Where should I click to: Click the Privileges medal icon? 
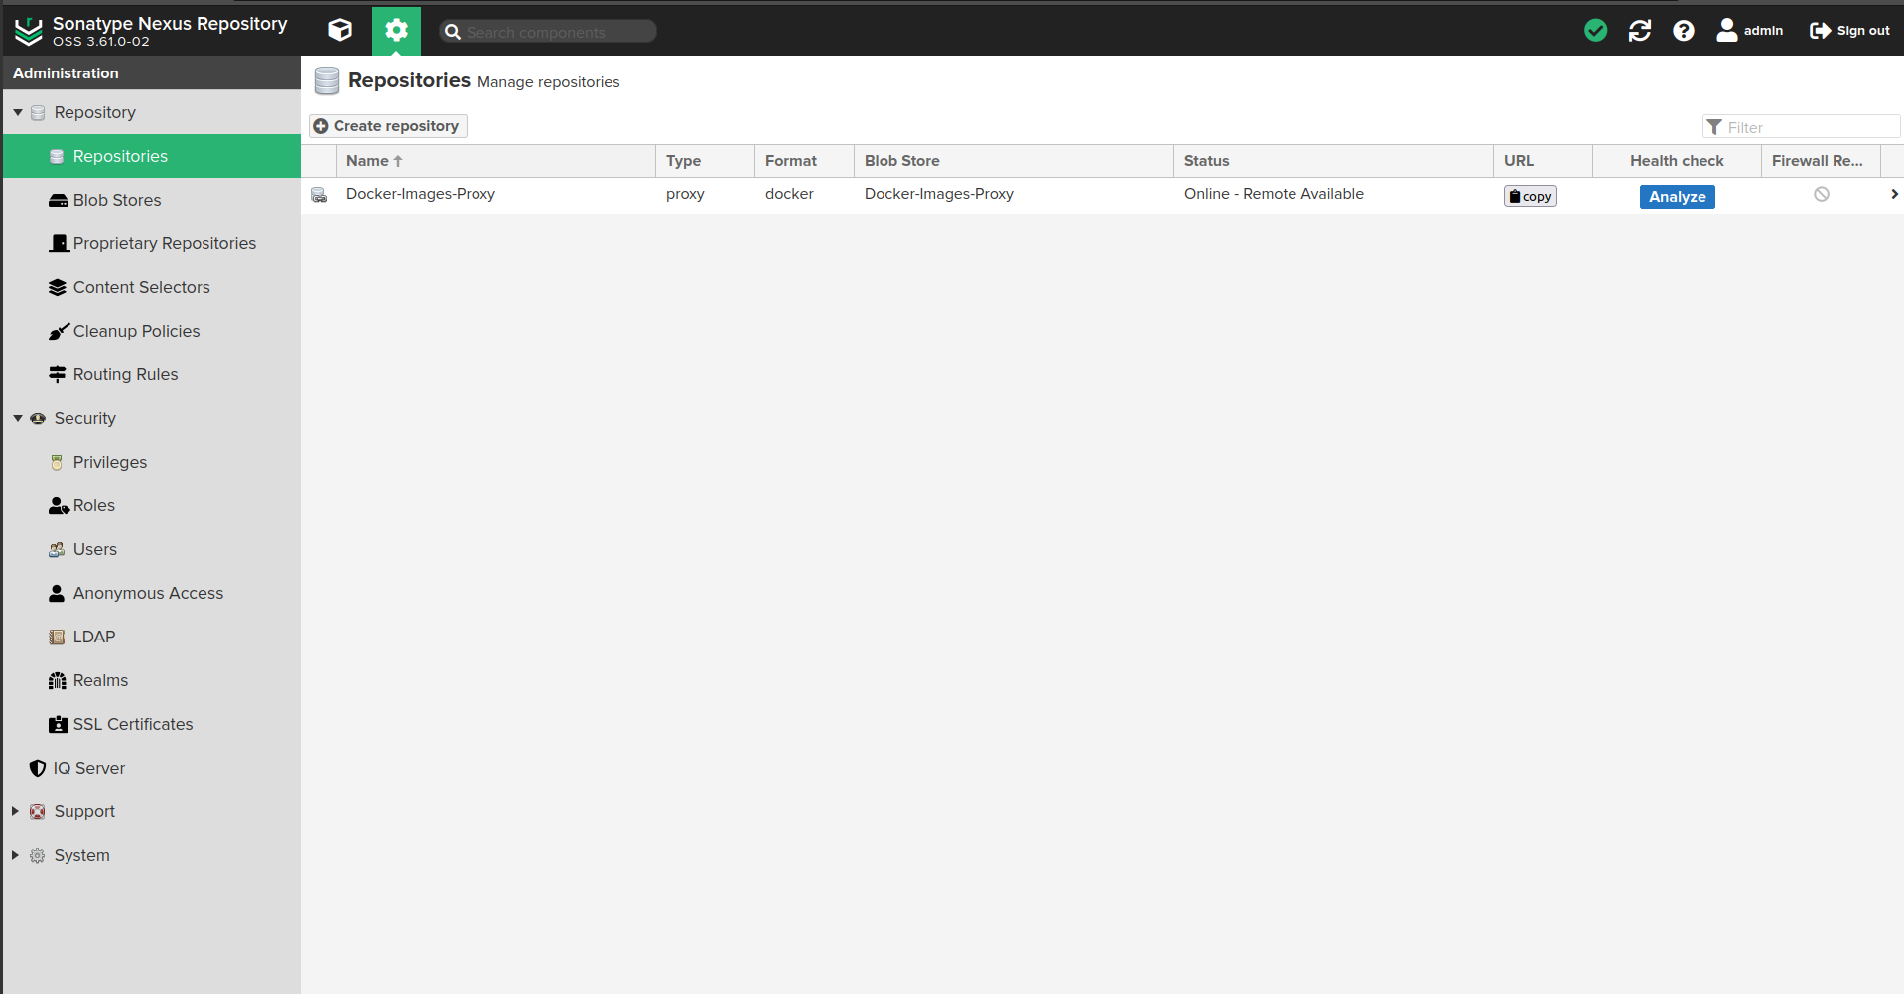coord(57,462)
